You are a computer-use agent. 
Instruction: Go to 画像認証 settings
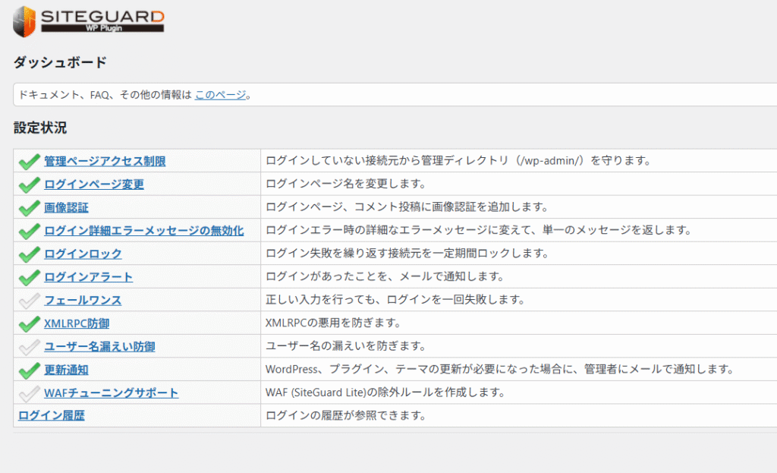(66, 208)
